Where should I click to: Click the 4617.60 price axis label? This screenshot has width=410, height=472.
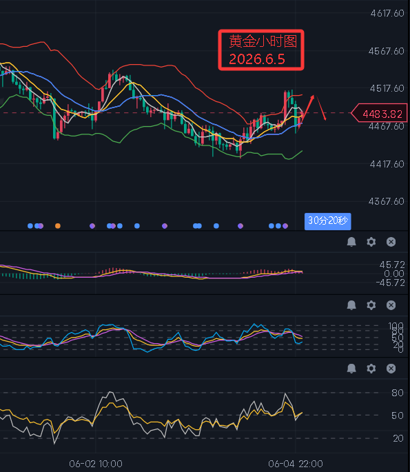(x=387, y=13)
